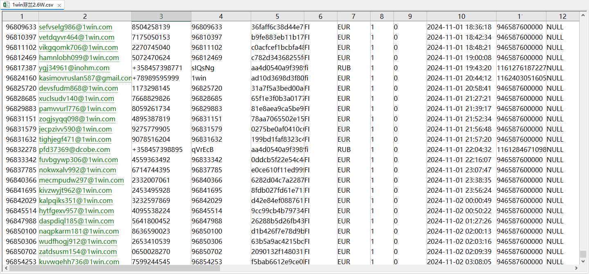Open email link pfd37369@dcobe.com
589x274 pixels.
point(74,149)
